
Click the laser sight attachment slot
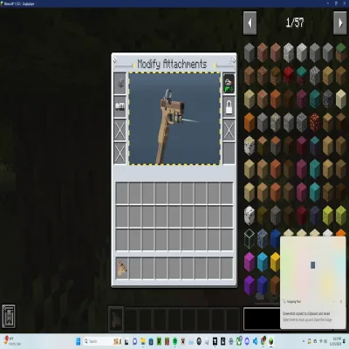click(x=229, y=84)
